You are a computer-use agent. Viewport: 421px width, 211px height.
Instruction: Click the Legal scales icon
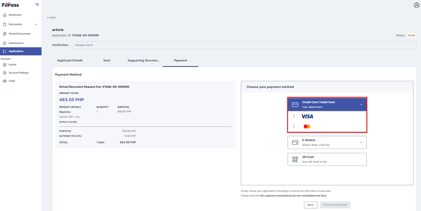5,81
